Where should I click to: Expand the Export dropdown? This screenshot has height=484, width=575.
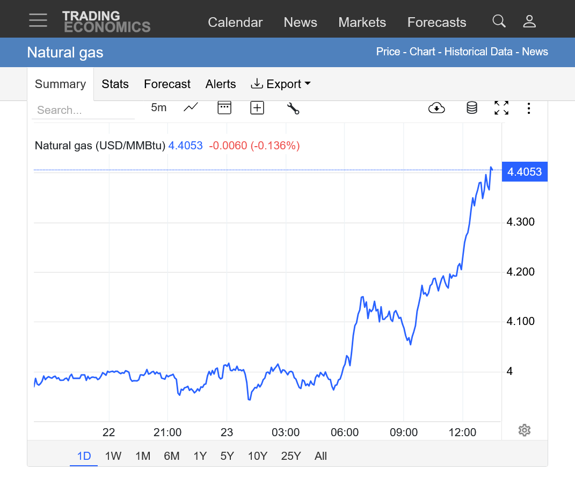(x=281, y=84)
